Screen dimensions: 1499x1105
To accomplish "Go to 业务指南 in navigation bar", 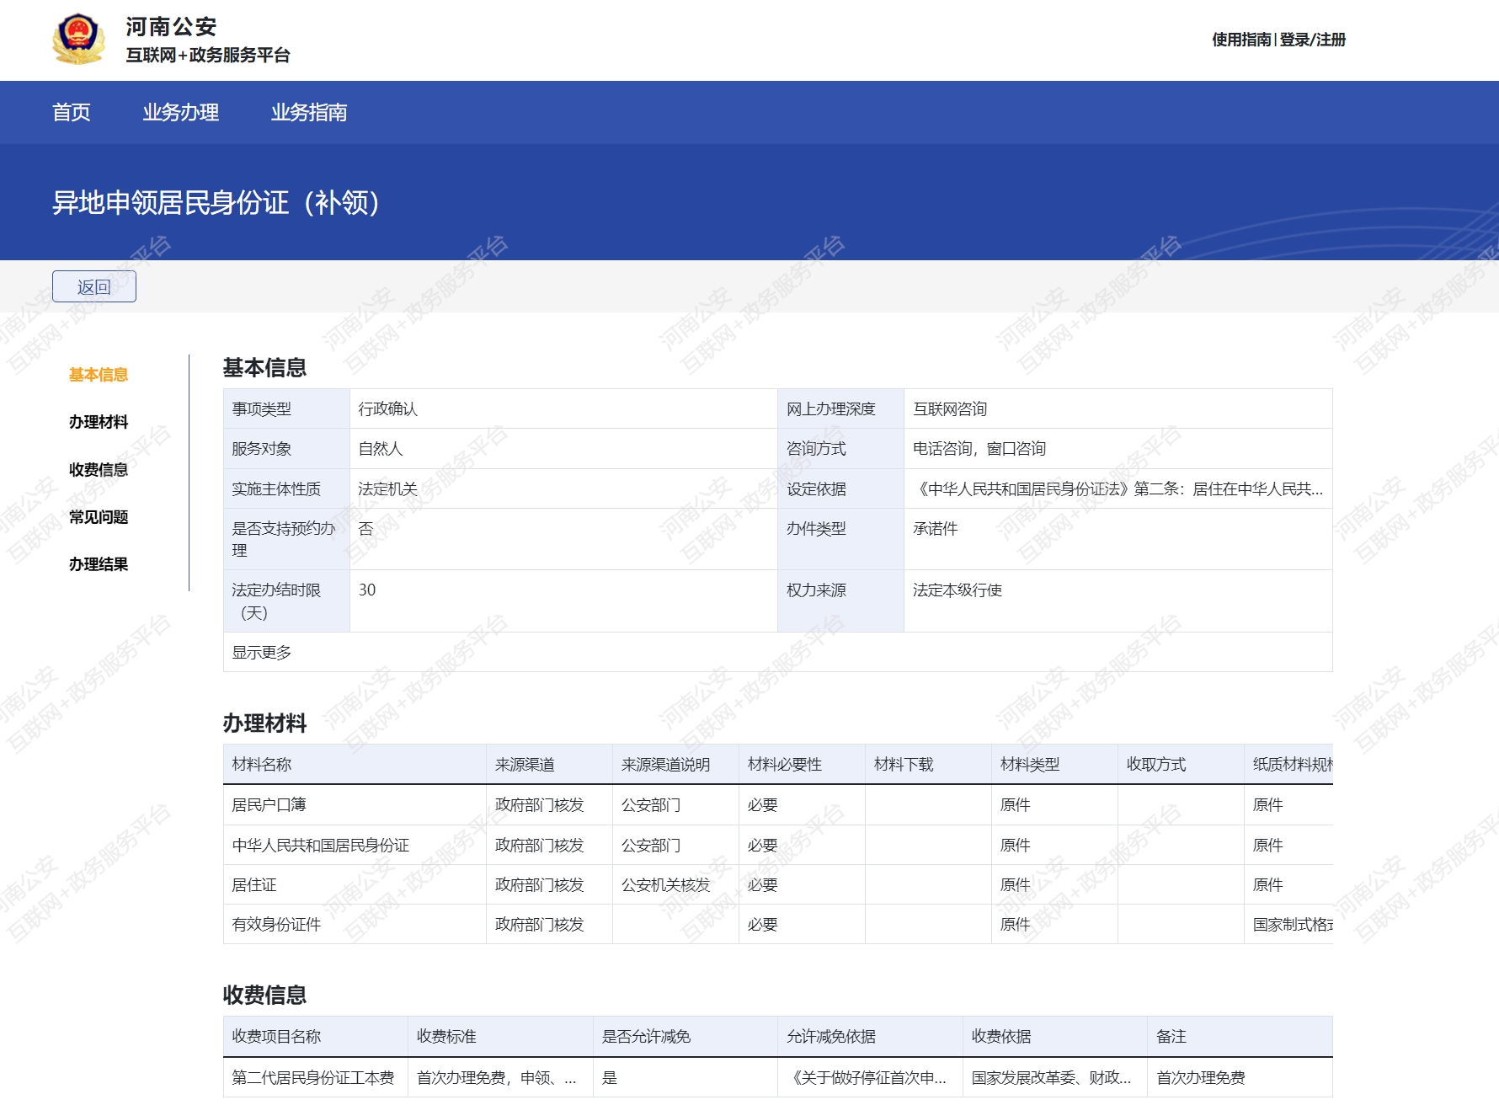I will pos(308,112).
